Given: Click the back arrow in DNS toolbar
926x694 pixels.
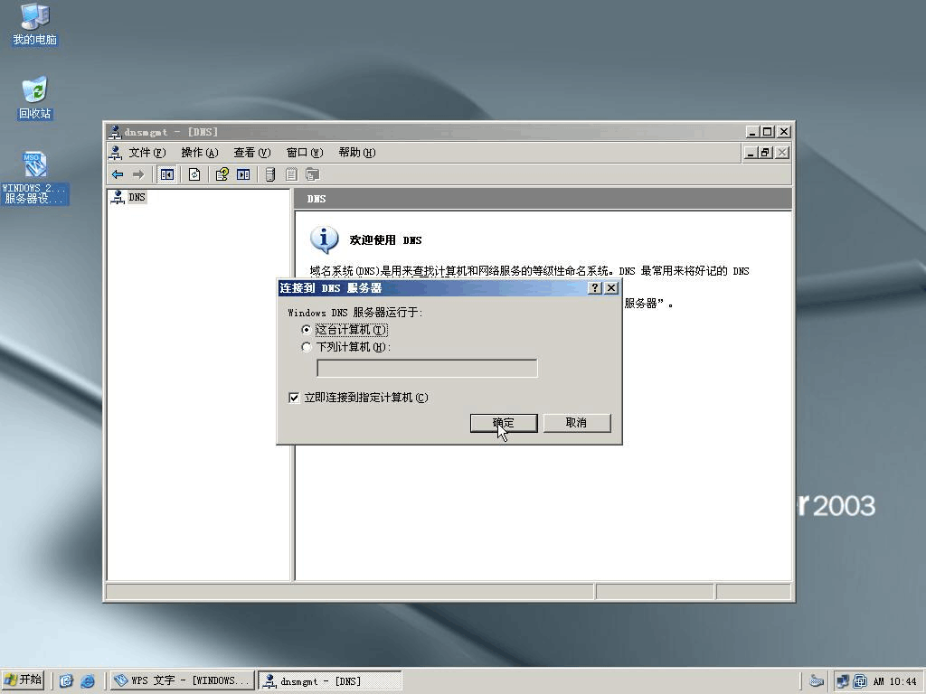Looking at the screenshot, I should (x=118, y=174).
